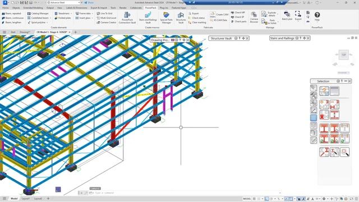Screen dimensions: 359x202
Task: Click the Plot icon in quick access toolbar
Action: [31, 2]
